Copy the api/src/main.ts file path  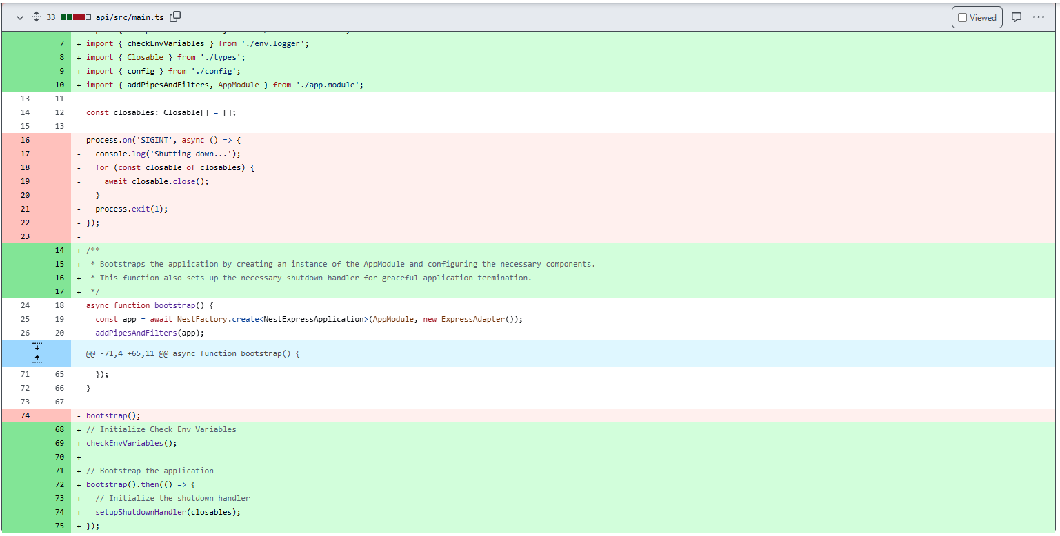176,17
